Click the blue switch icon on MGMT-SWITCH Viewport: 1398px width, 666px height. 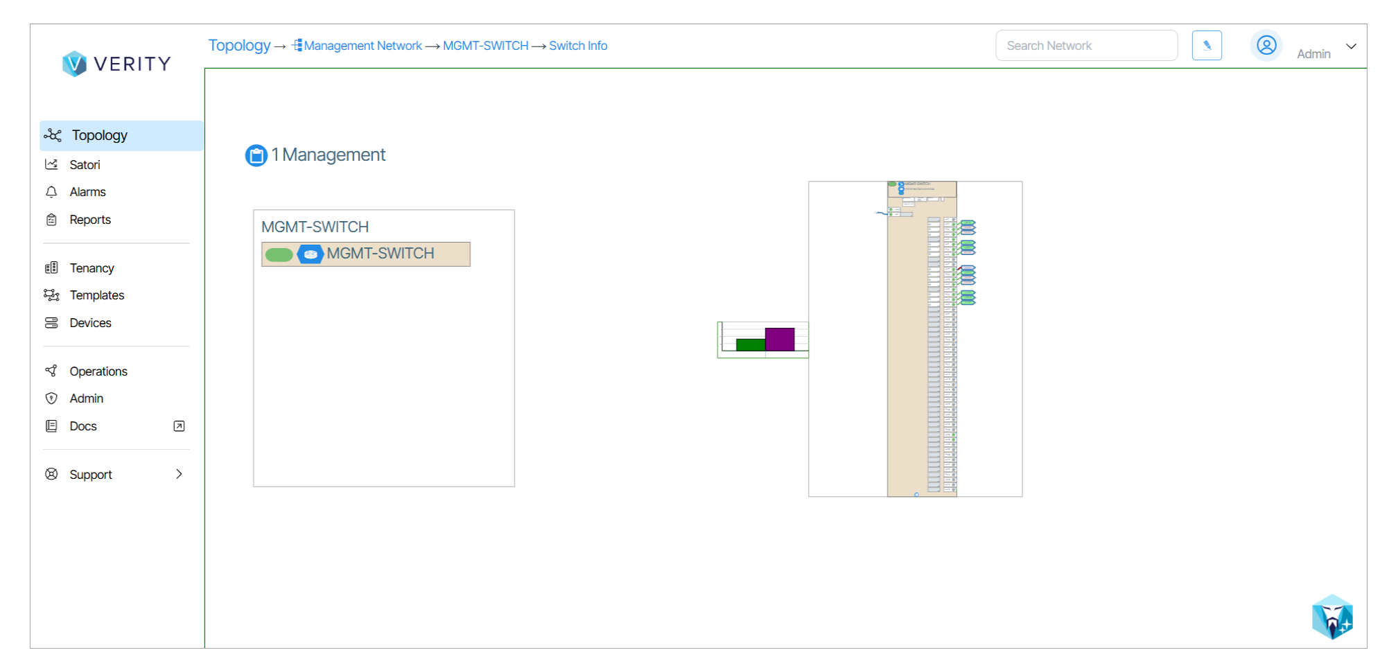pyautogui.click(x=311, y=254)
